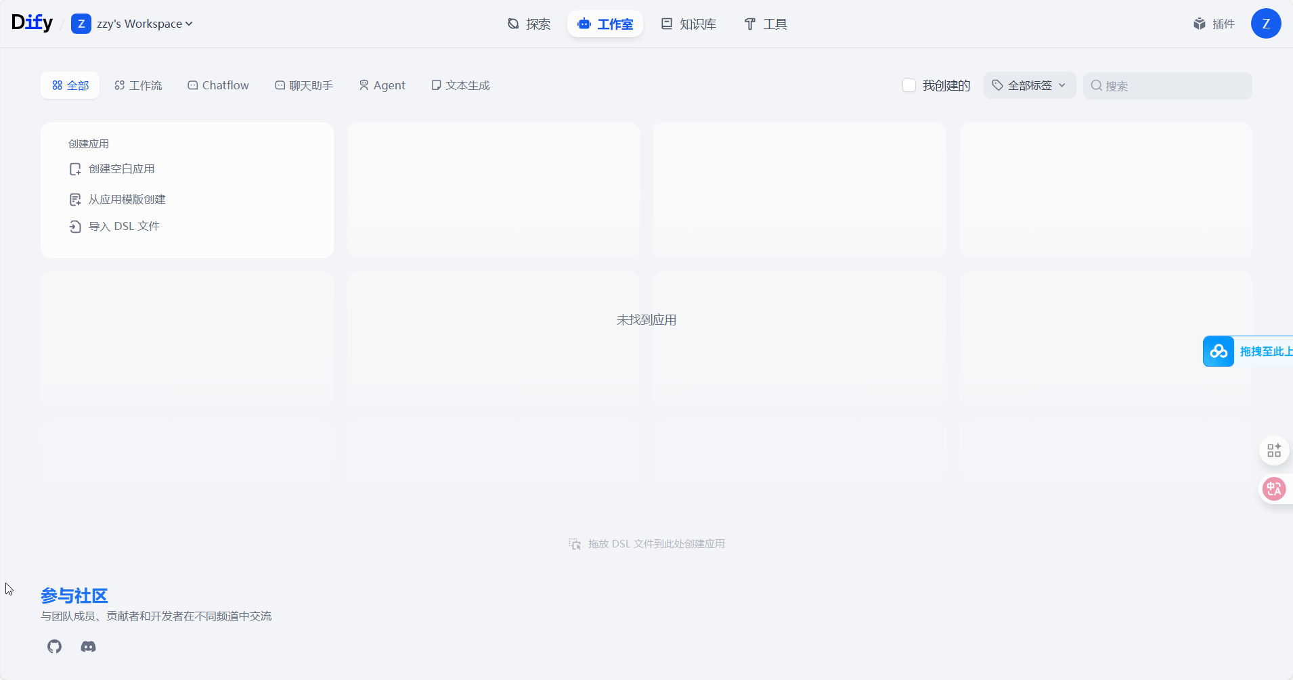Enable the 我创建的 checkbox
This screenshot has height=680, width=1293.
click(909, 85)
